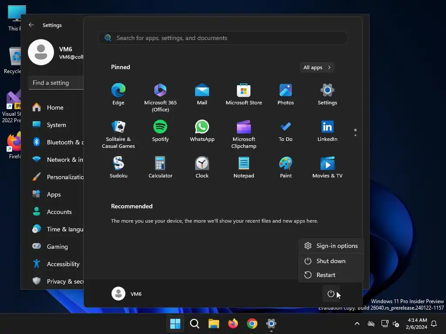Show hidden icons in system tray
Image resolution: width=446 pixels, height=334 pixels.
(357, 324)
